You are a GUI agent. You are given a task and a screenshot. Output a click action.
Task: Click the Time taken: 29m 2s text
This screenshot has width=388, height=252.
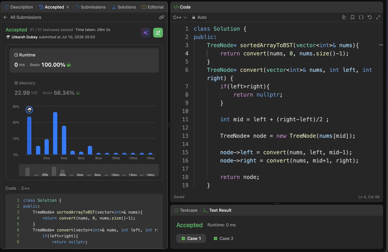pos(93,30)
